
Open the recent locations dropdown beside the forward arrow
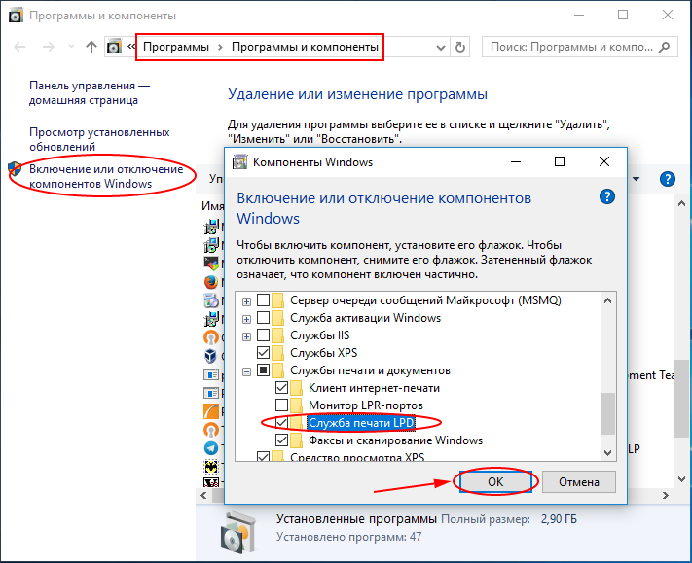[71, 47]
